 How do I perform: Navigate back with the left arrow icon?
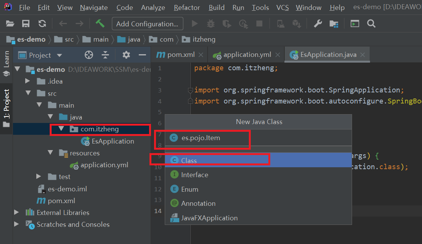coord(63,24)
